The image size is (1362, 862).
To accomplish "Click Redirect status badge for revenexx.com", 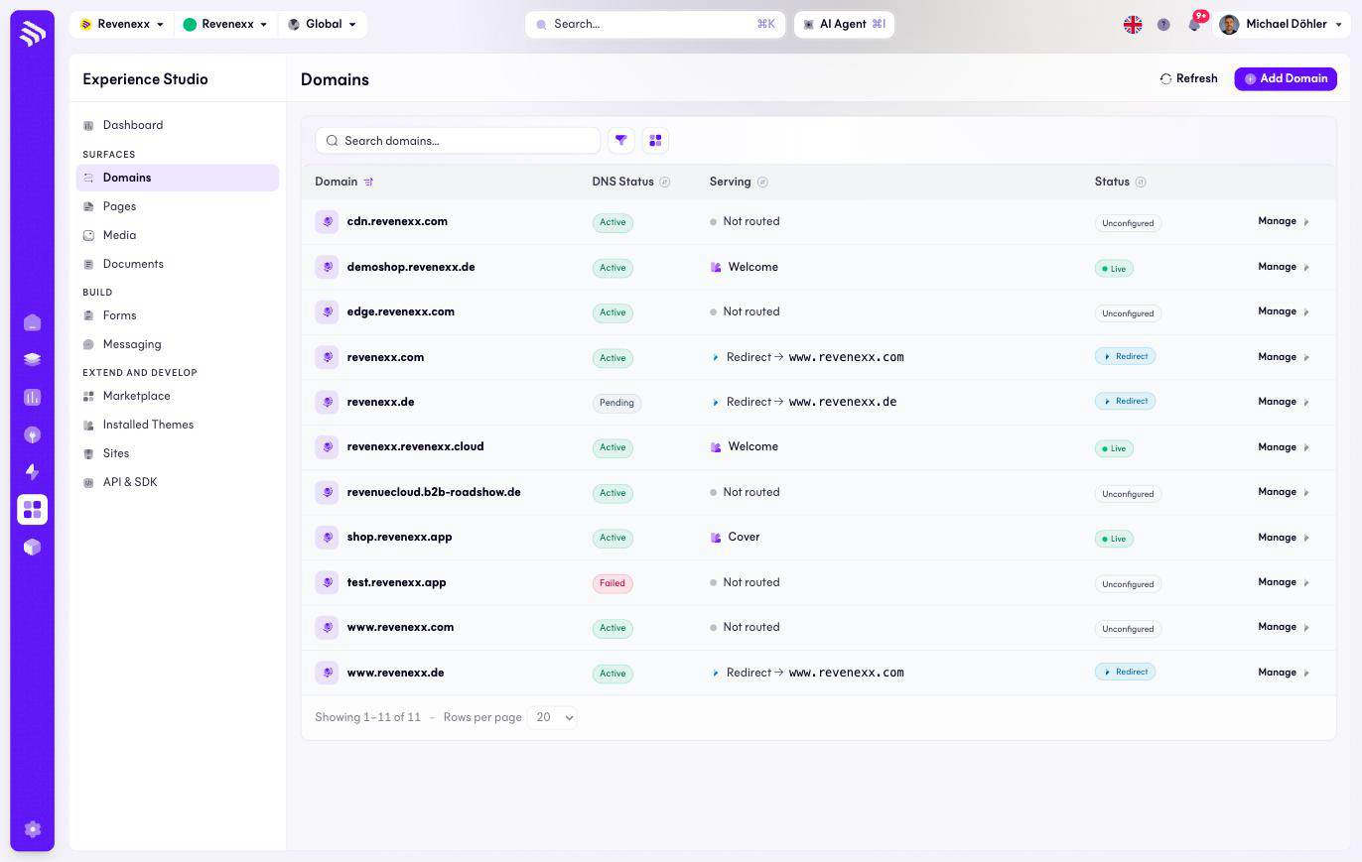I will point(1125,356).
